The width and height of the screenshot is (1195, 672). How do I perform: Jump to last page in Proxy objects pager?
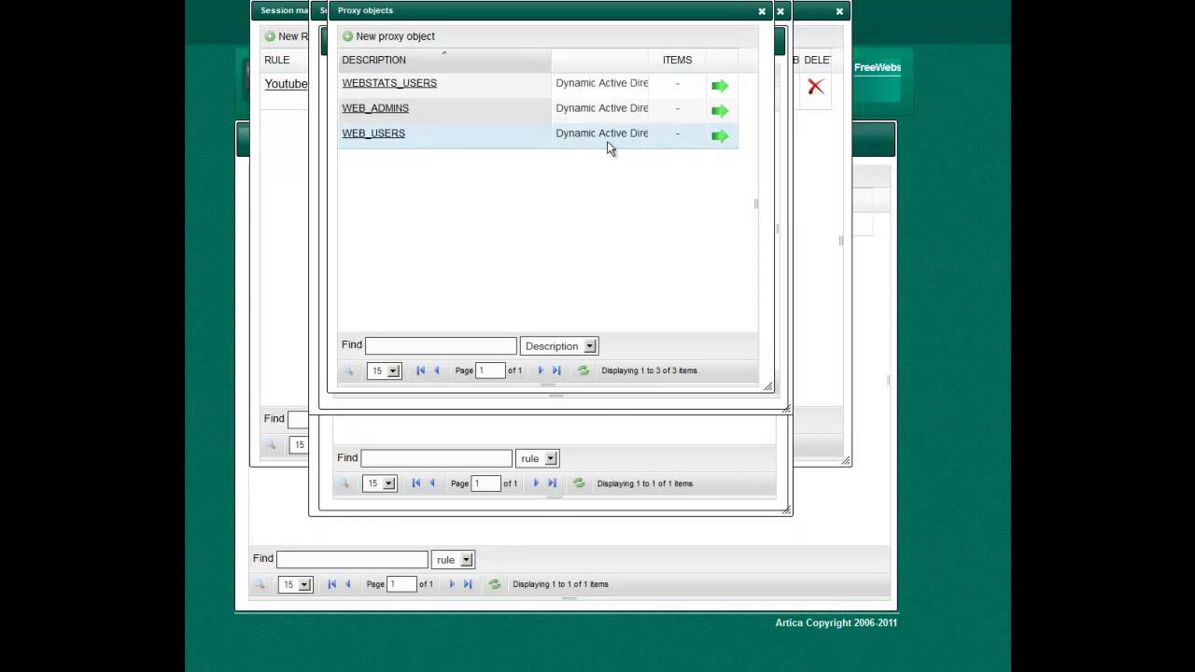tap(557, 371)
